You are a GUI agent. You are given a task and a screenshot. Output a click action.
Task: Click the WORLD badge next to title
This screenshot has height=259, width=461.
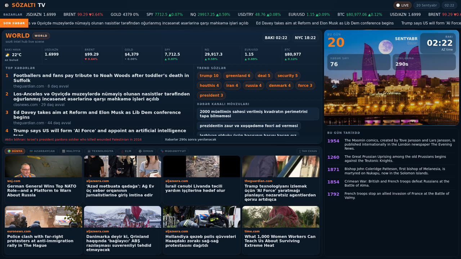tap(41, 36)
